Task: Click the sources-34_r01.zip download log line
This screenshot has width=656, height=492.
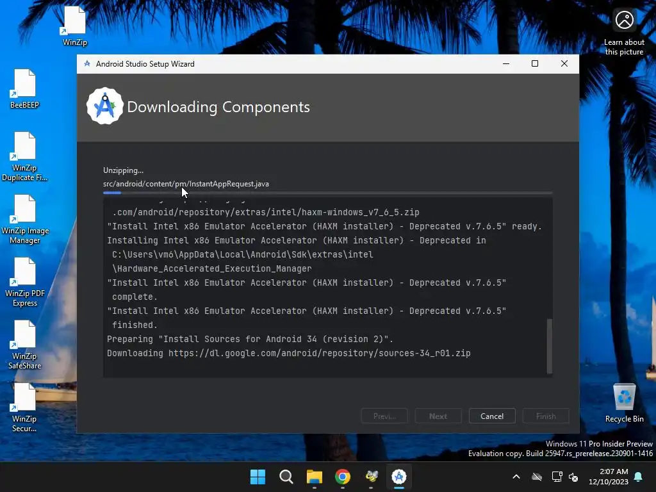Action: coord(289,353)
